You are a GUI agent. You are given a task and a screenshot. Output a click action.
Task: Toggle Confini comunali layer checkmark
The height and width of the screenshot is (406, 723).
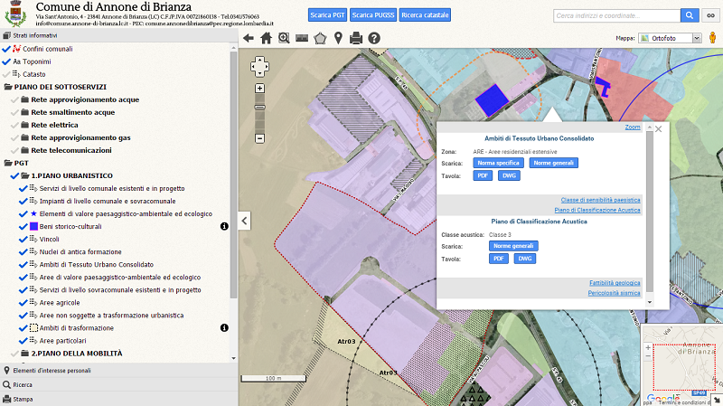6,49
